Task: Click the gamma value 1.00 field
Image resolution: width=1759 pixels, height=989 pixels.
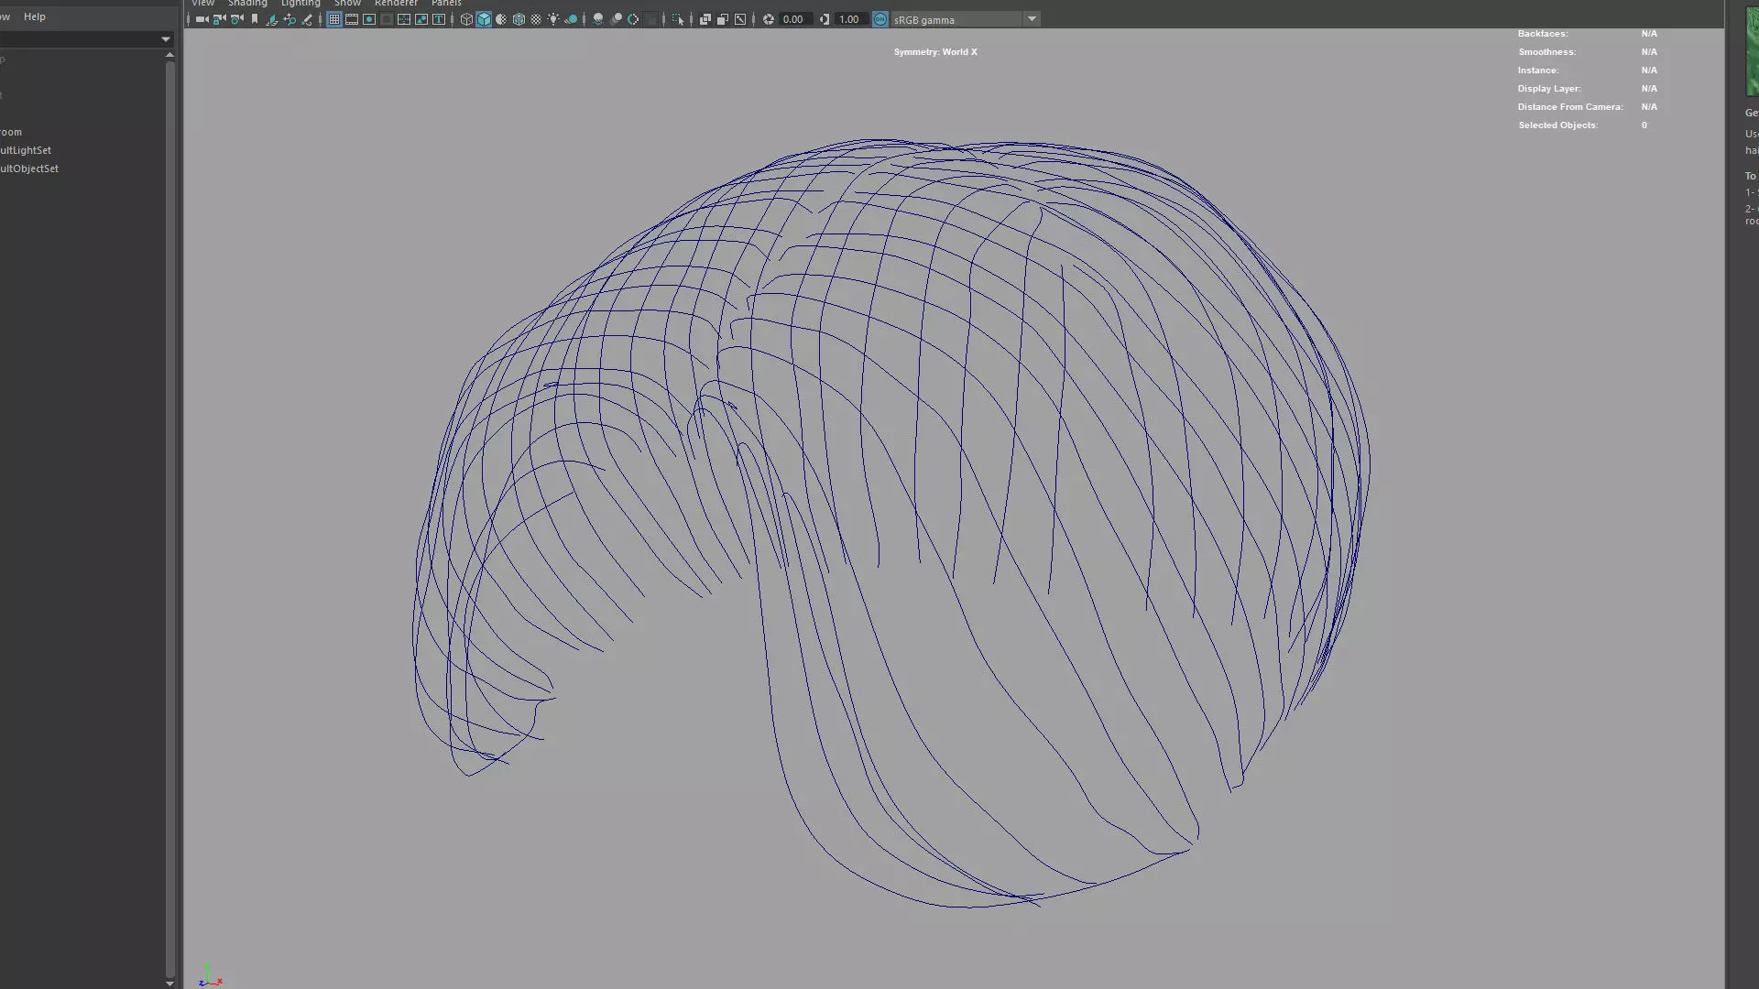Action: click(849, 19)
